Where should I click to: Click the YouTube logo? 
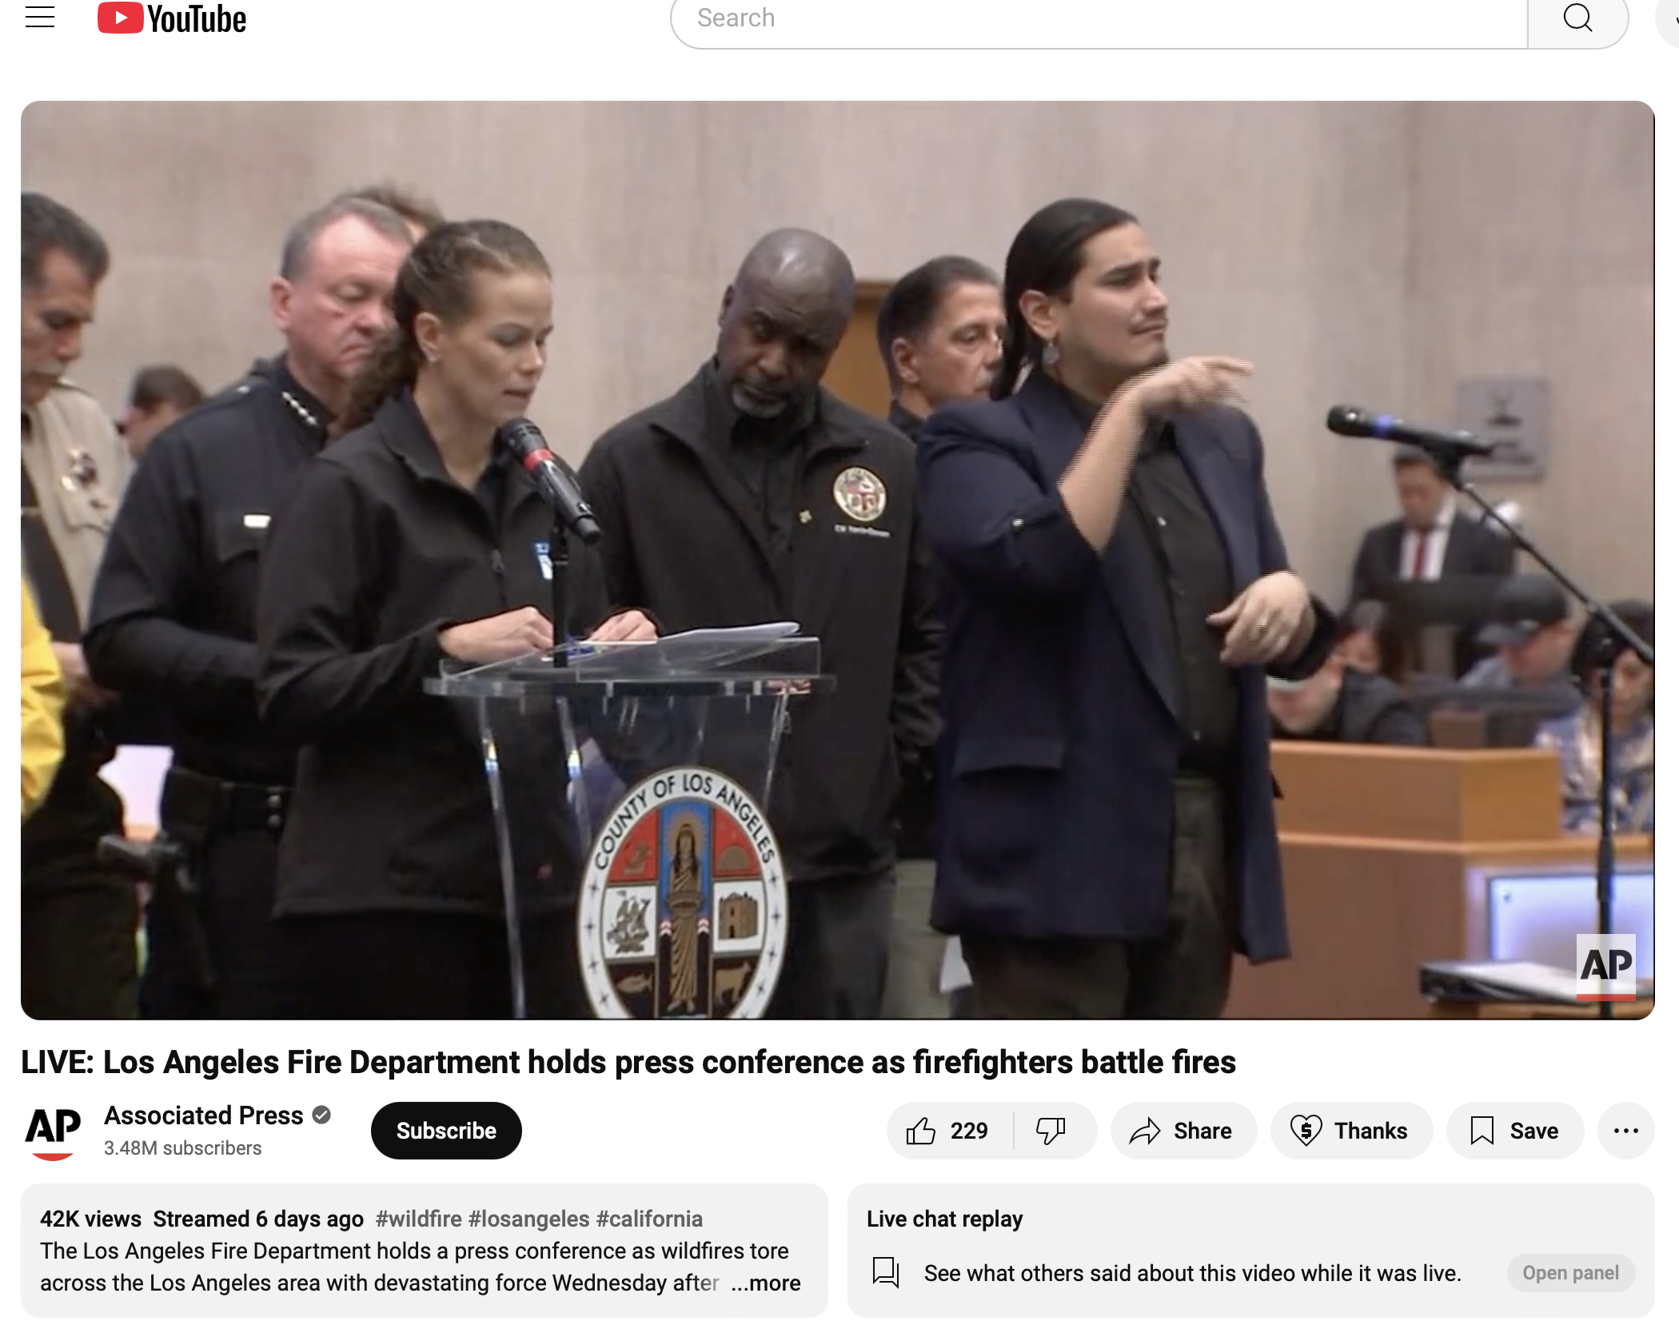172,19
